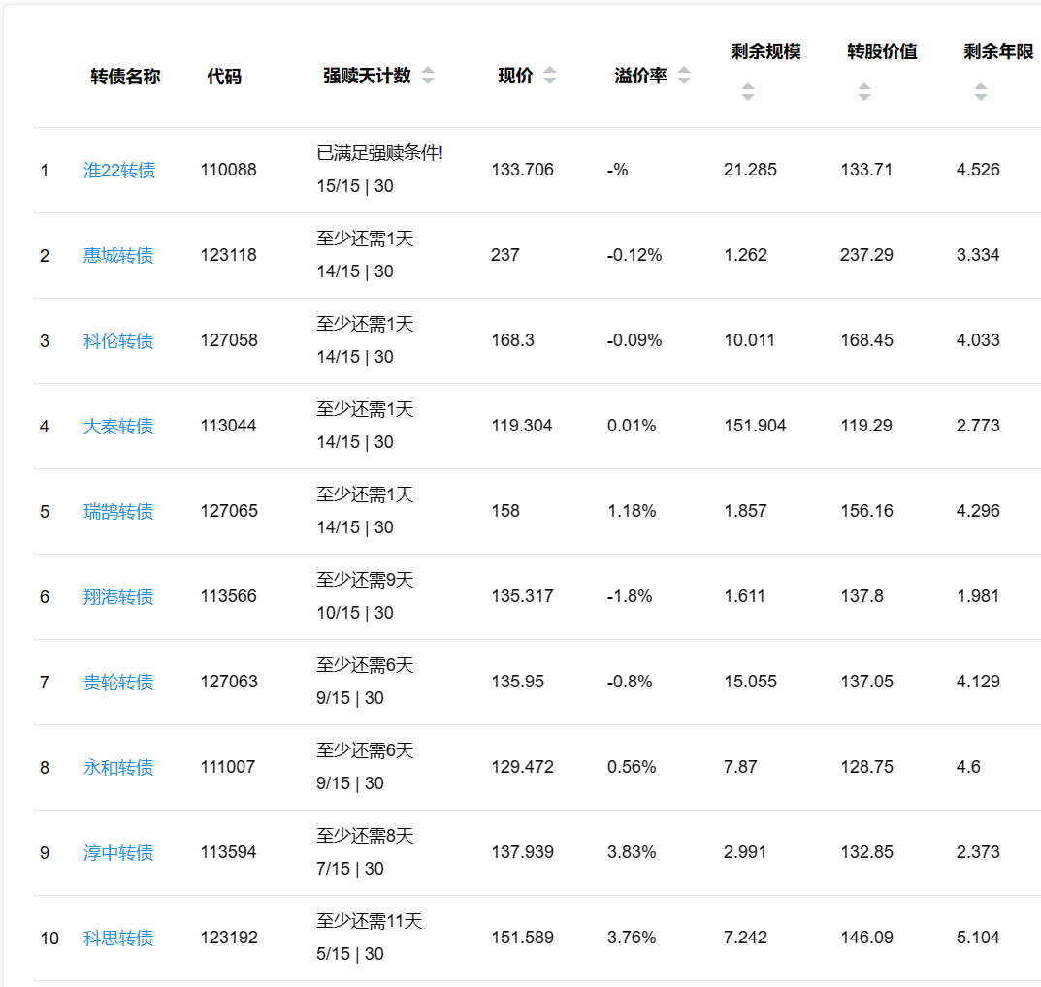This screenshot has height=987, width=1041.
Task: View the 贵轮转债 bond
Action: click(x=118, y=683)
